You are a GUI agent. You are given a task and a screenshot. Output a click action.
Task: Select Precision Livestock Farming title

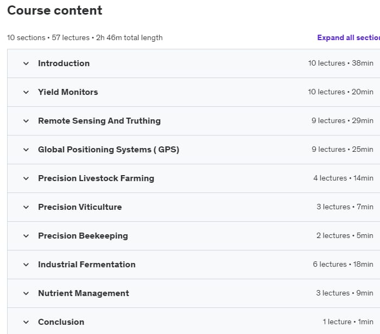(96, 178)
